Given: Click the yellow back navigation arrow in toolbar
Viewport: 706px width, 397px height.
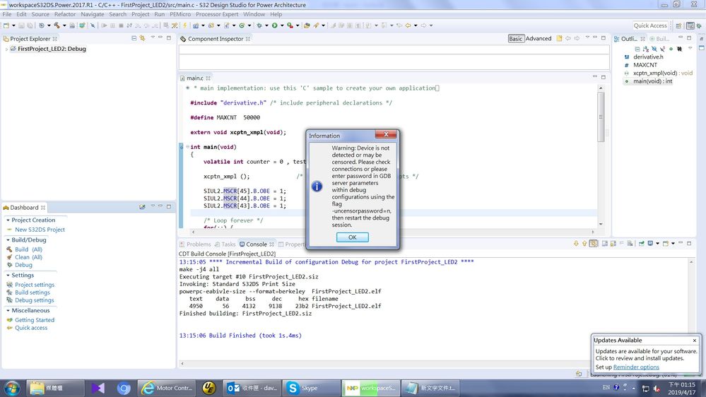Looking at the screenshot, I should coord(408,25).
